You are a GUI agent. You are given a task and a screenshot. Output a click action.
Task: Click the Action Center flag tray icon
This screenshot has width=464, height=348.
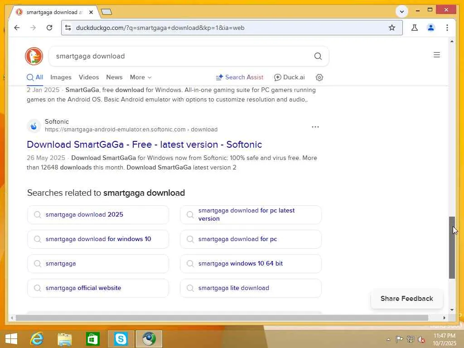(399, 339)
